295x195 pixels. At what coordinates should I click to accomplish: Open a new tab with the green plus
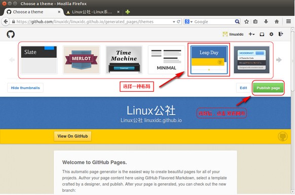[x=128, y=12]
